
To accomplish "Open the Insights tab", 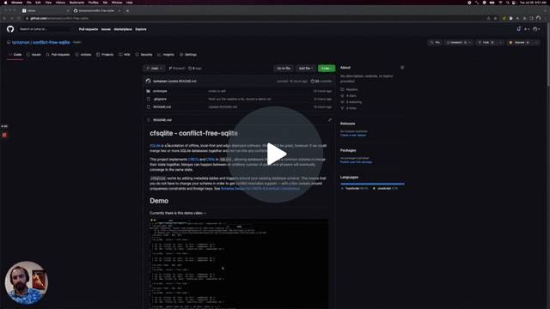I will pyautogui.click(x=166, y=55).
